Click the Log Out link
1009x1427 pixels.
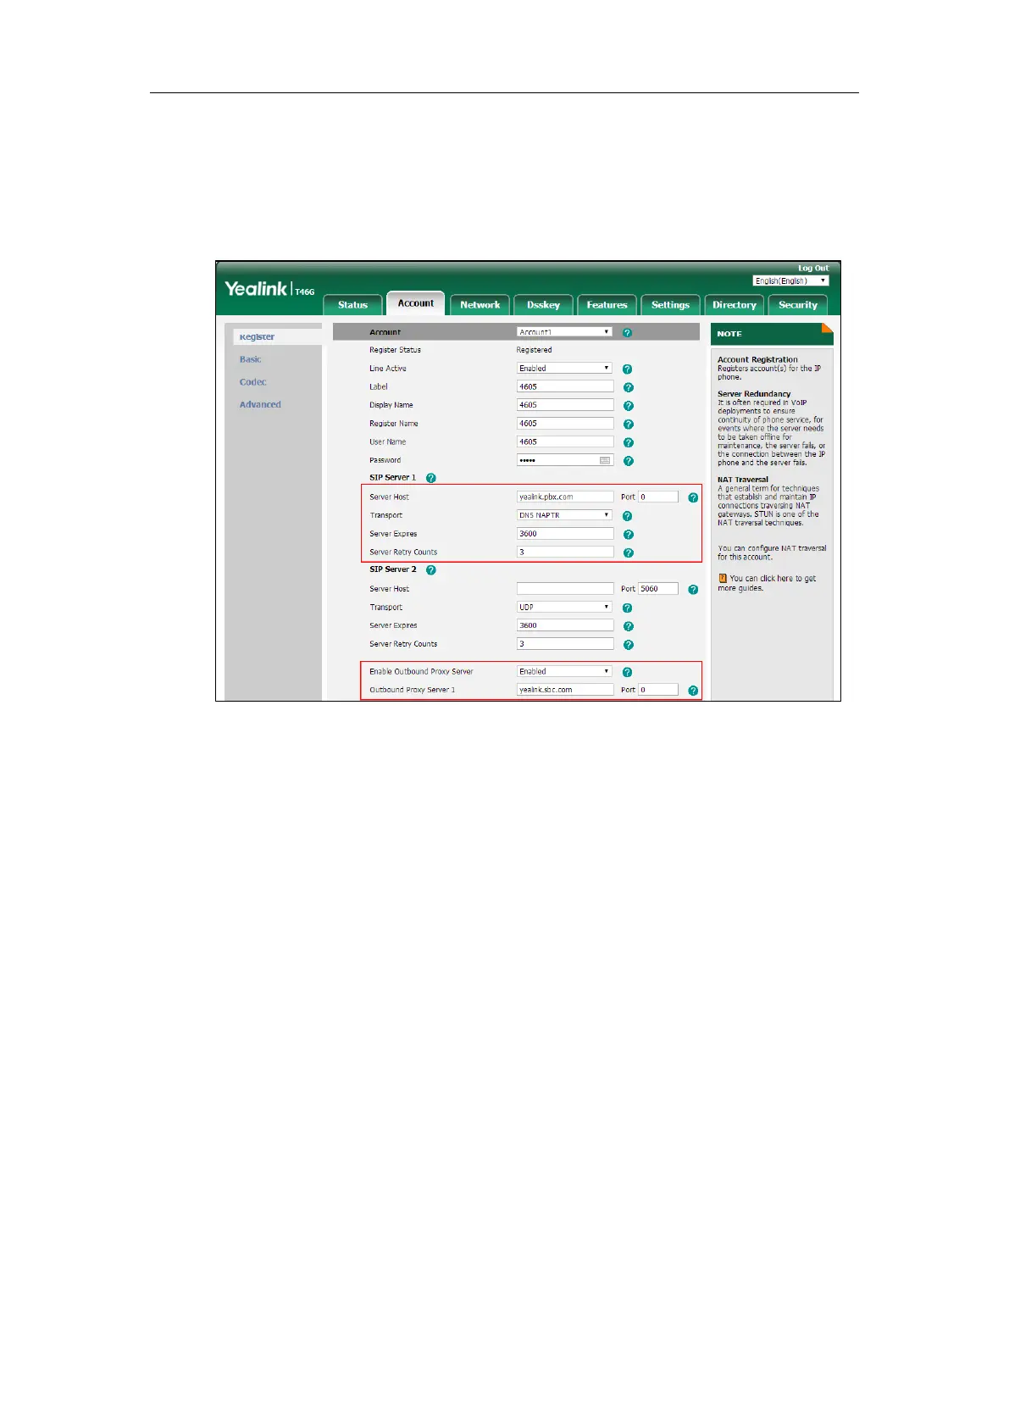tap(813, 268)
